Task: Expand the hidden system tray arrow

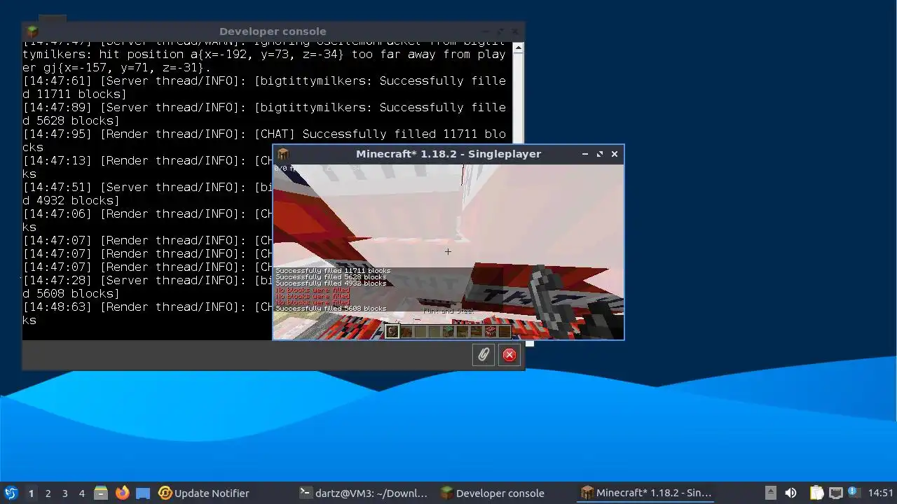Action: 770,493
